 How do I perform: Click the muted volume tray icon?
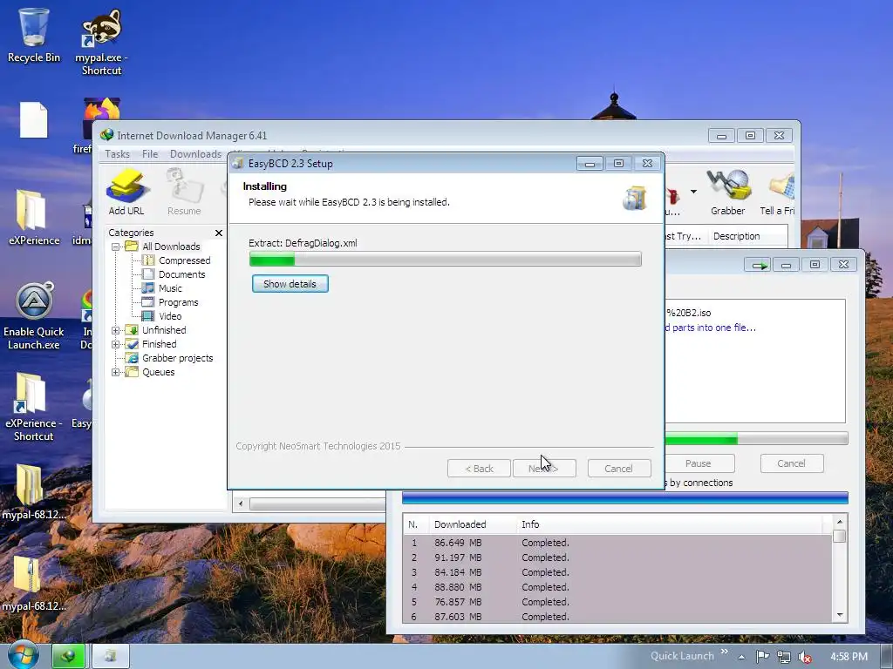tap(805, 657)
